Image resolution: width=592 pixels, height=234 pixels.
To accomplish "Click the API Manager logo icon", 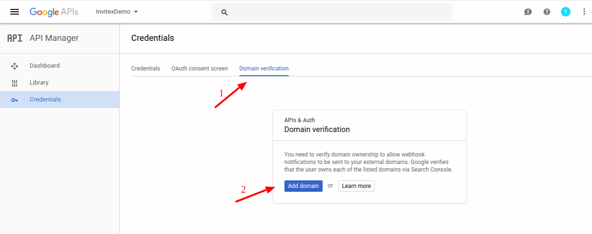I will coord(15,39).
